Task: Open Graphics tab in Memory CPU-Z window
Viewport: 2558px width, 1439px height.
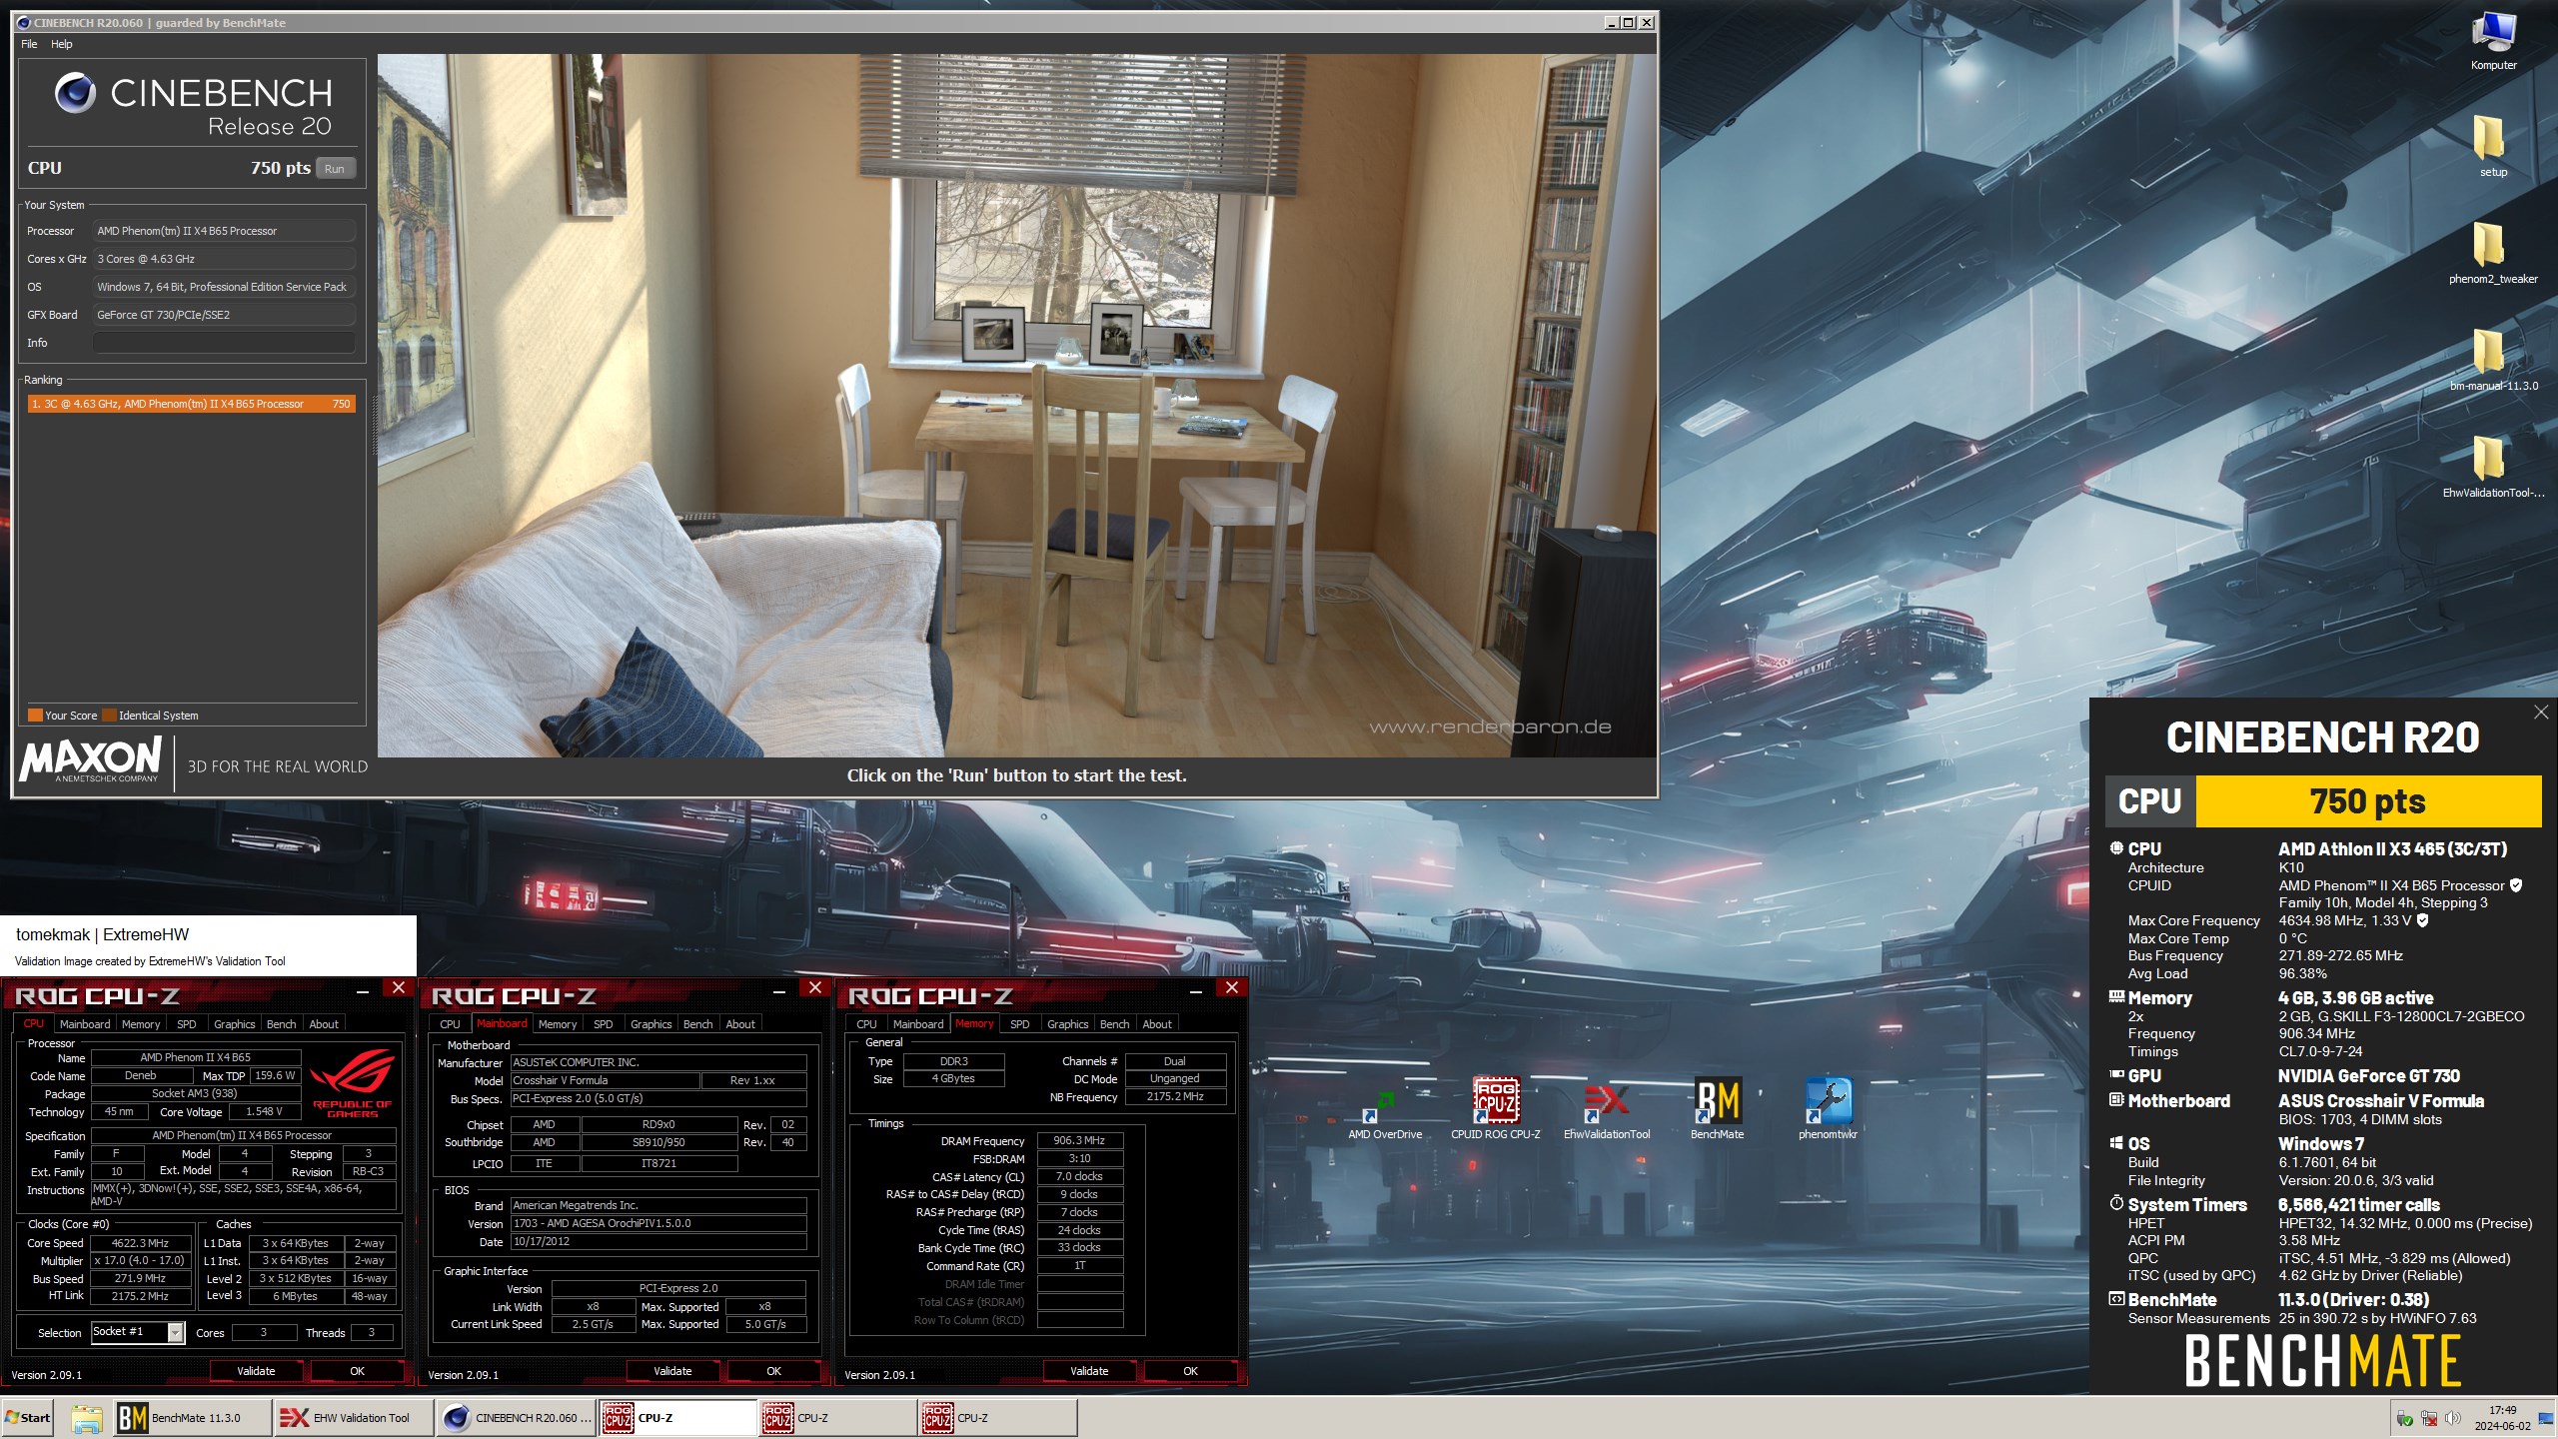Action: (1068, 1024)
